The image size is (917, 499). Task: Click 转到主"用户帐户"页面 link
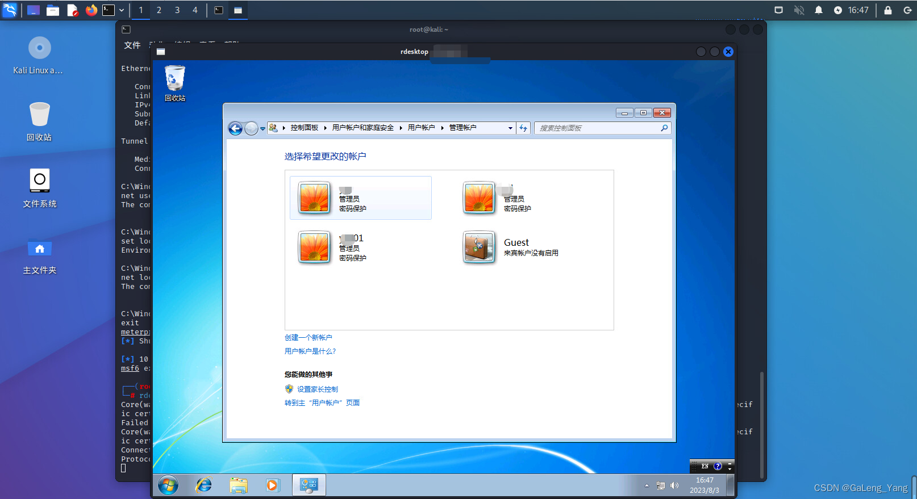pyautogui.click(x=322, y=402)
